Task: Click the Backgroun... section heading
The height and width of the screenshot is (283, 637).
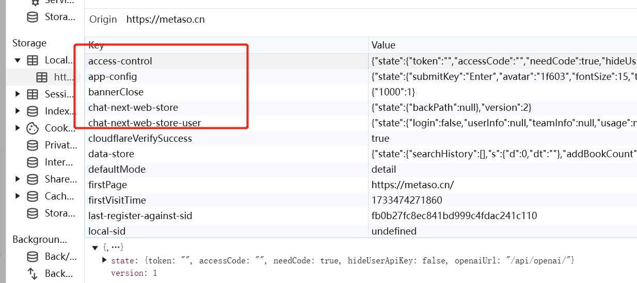Action: [40, 239]
